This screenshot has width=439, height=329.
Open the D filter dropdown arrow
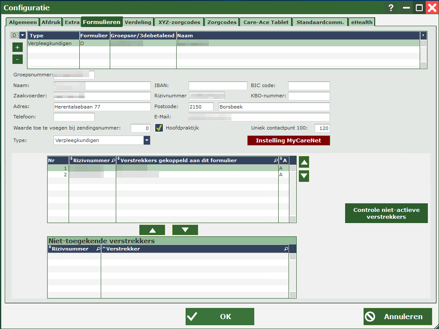[23, 35]
